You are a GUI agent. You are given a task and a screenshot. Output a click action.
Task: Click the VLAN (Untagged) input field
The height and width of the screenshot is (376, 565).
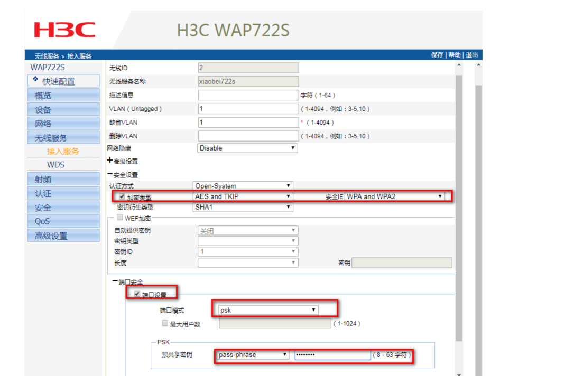pos(248,109)
